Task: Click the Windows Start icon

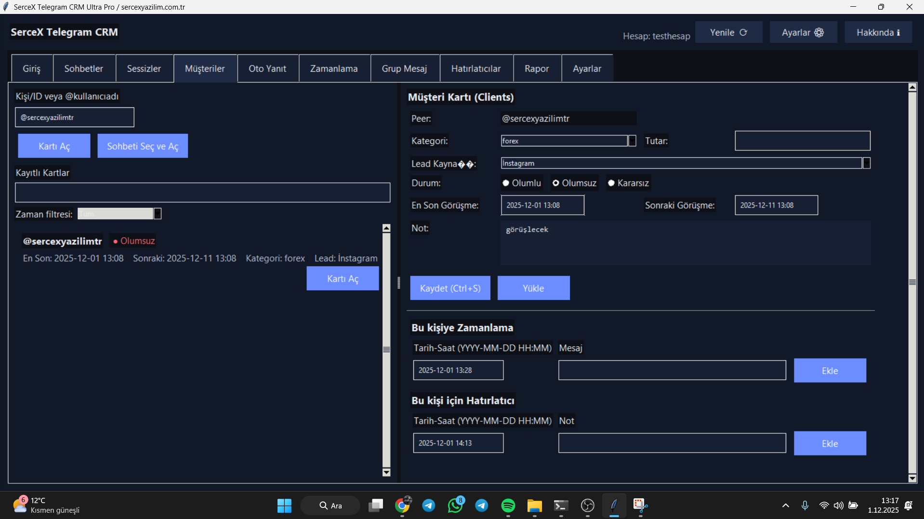Action: [x=284, y=506]
